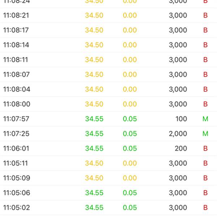217x217 pixels.
Task: Click the 11:08:17 trade time
Action: [16, 30]
